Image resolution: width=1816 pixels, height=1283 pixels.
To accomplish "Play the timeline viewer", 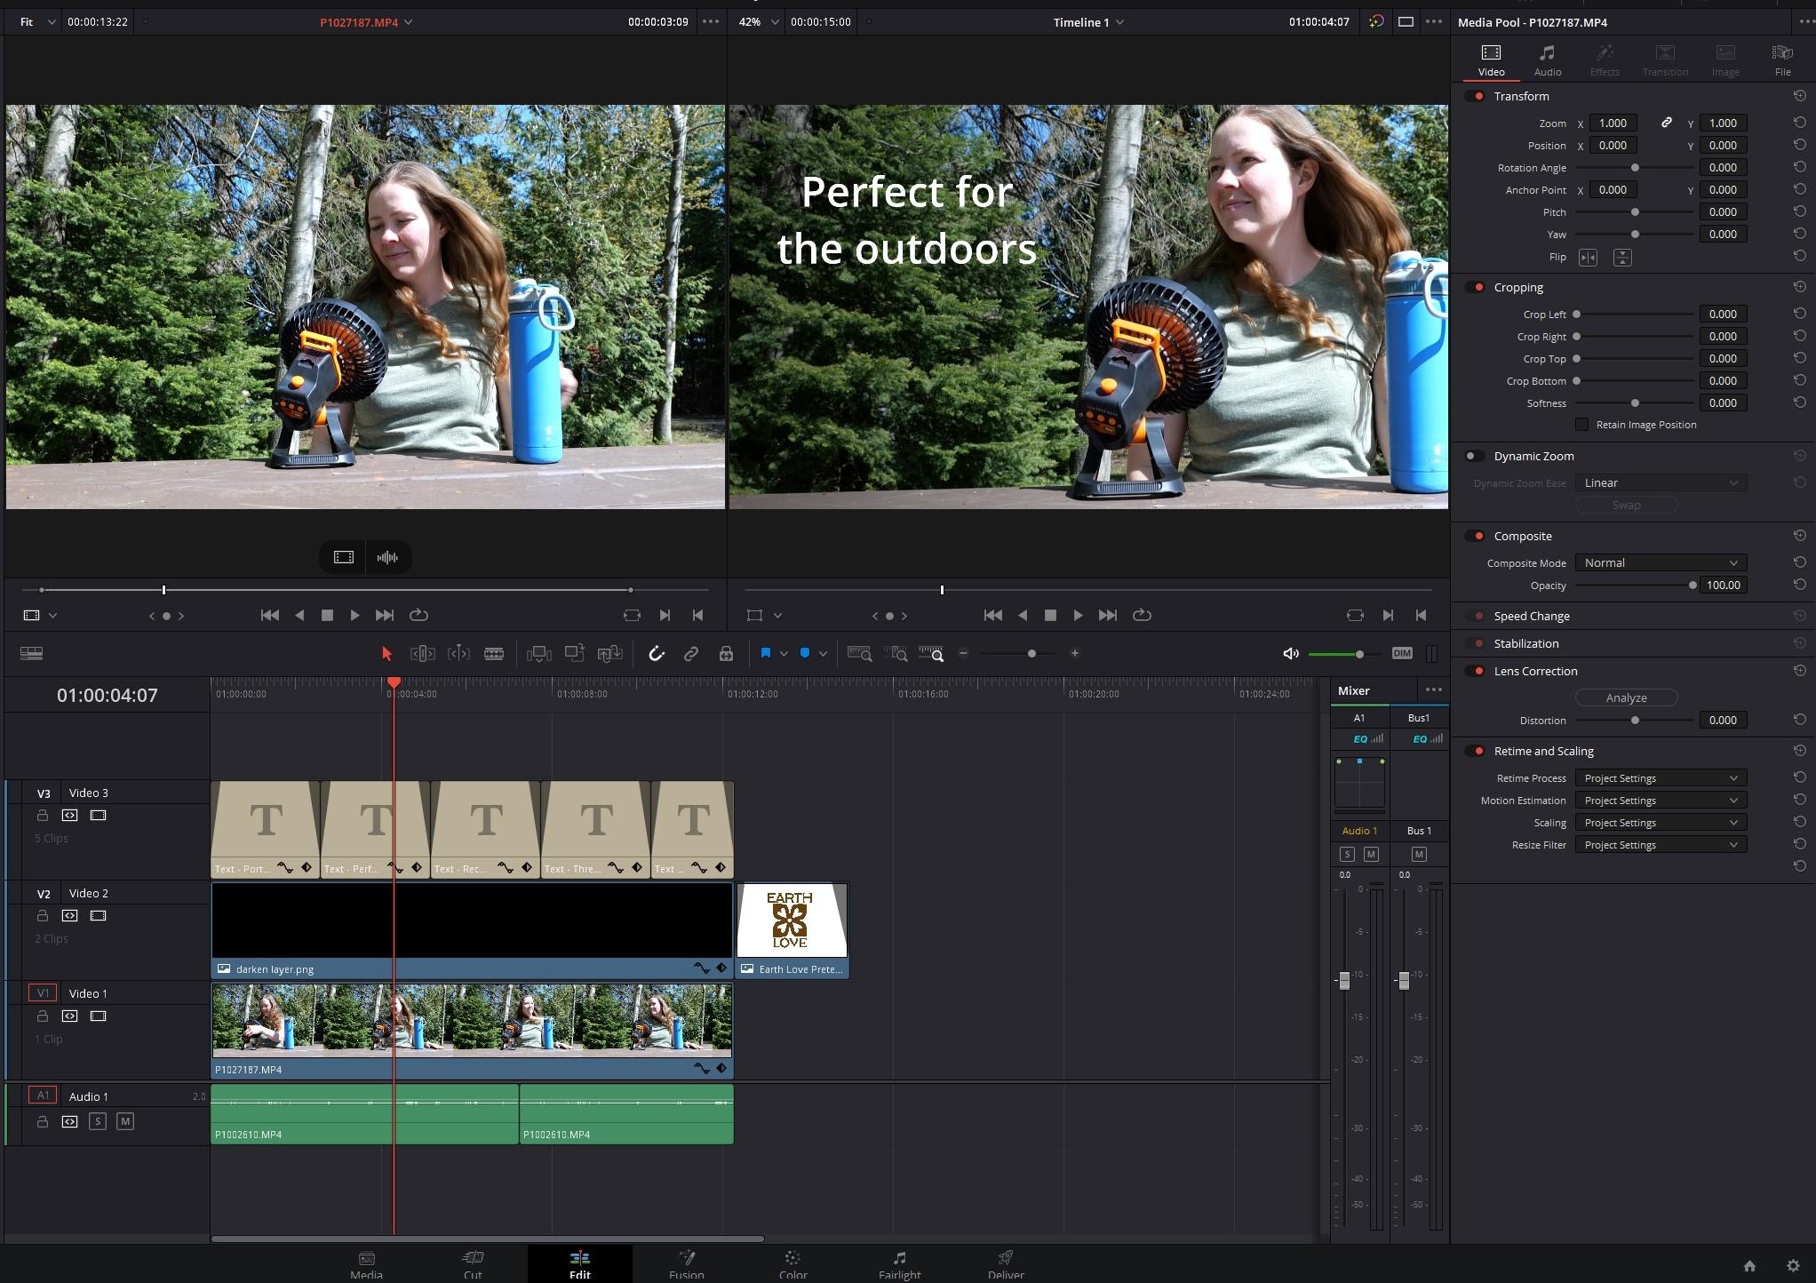I will tap(1078, 615).
